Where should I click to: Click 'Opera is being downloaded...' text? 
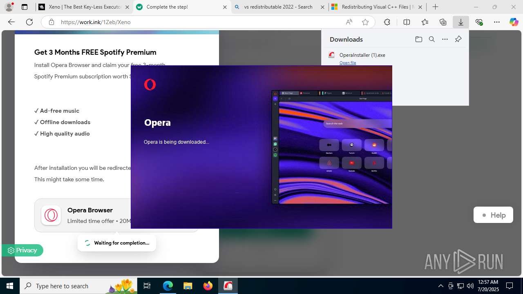click(x=177, y=142)
